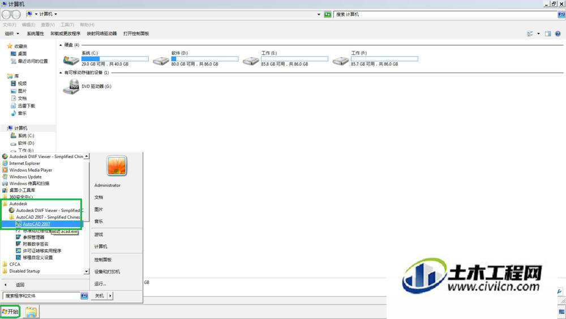Click 卸载或更改程序 in the toolbar
566x319 pixels.
[x=65, y=33]
